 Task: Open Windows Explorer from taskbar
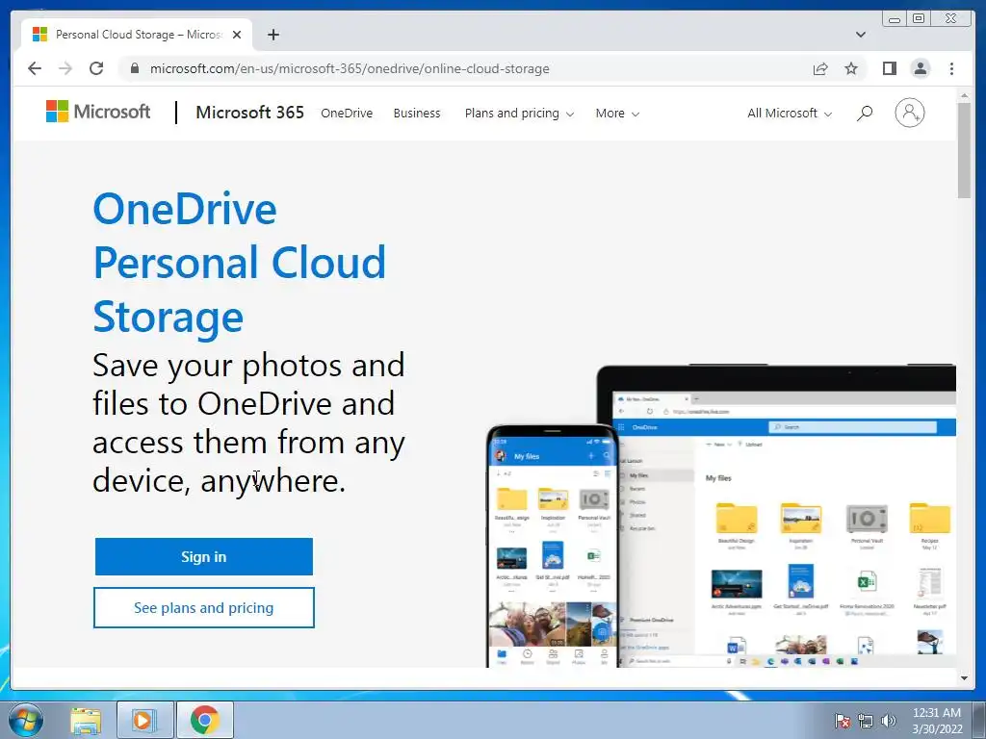[86, 720]
